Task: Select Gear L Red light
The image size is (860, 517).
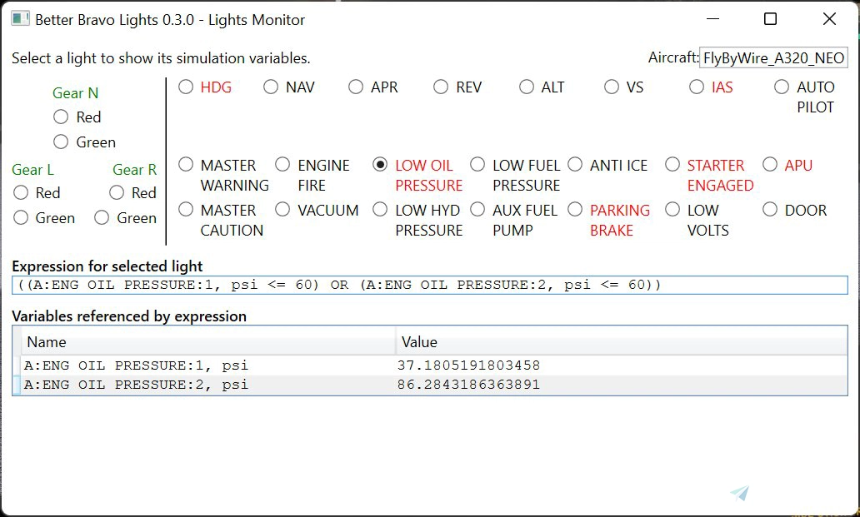Action: 21,192
